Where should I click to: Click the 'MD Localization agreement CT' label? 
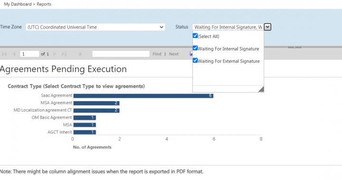pos(43,110)
